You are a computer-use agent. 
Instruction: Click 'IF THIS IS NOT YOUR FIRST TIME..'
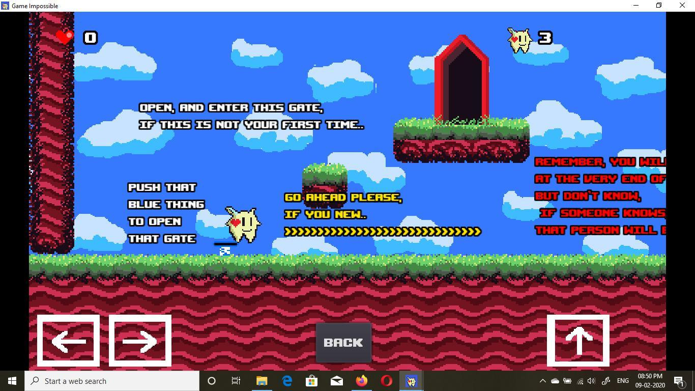pyautogui.click(x=252, y=125)
